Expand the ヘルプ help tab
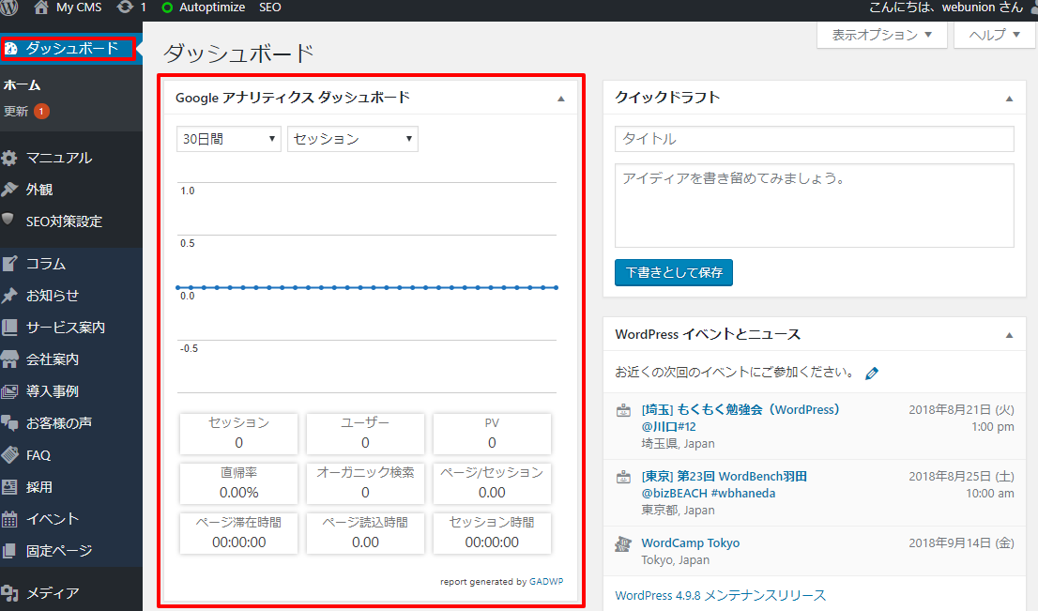 tap(994, 35)
